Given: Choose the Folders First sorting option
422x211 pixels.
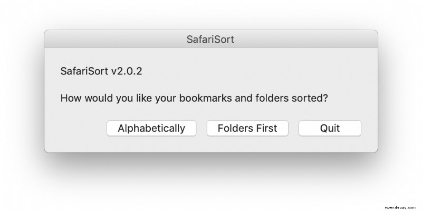Looking at the screenshot, I should coord(247,128).
